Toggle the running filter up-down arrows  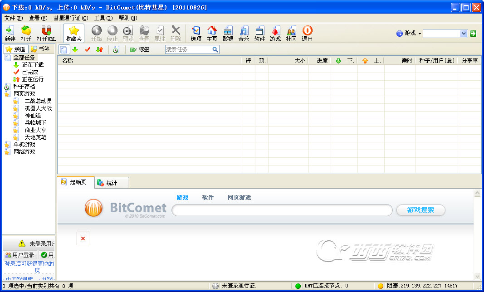tap(99, 49)
